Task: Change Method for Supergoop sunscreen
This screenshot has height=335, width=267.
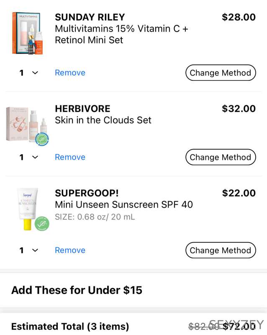Action: click(x=221, y=250)
